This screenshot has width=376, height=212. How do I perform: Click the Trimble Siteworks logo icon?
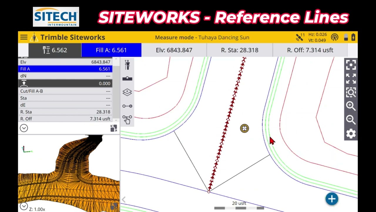point(34,37)
